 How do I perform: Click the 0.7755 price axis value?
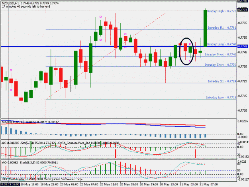(243, 37)
